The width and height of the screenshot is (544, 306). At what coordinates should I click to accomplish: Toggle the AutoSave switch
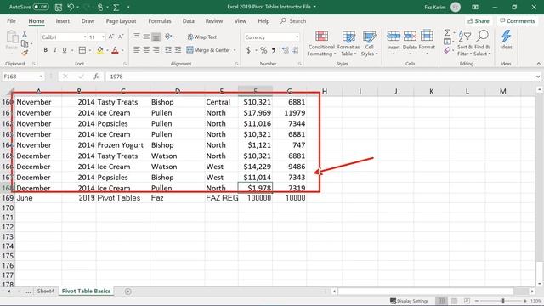pyautogui.click(x=41, y=7)
